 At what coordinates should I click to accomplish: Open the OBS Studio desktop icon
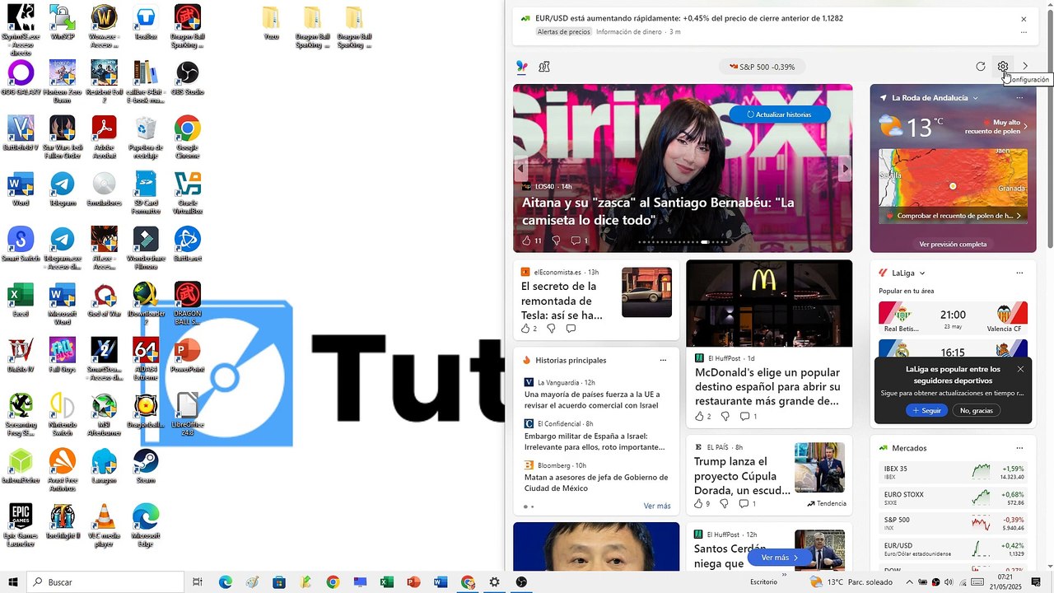tap(187, 79)
